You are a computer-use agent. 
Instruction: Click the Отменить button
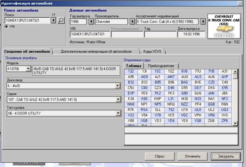pos(193,156)
